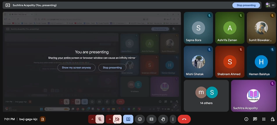Open the chat with everyone panel icon
277x125 pixels.
(x=255, y=119)
